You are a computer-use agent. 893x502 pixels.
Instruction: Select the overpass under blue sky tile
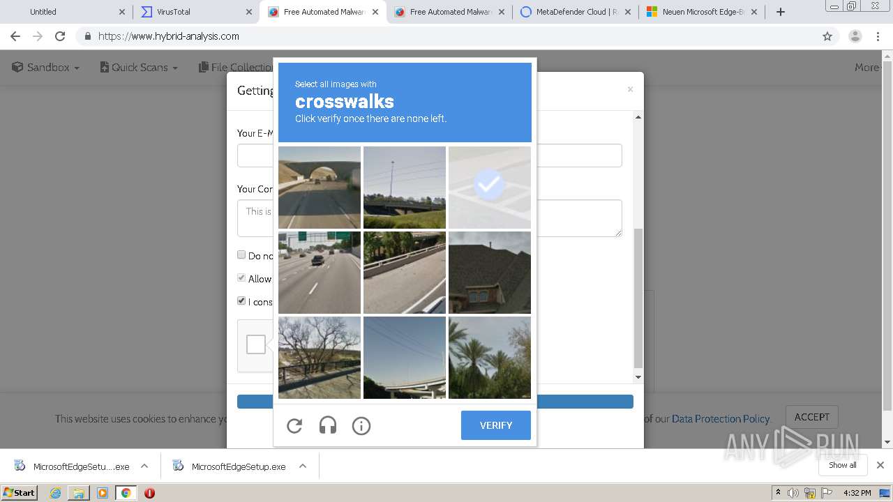coord(405,358)
